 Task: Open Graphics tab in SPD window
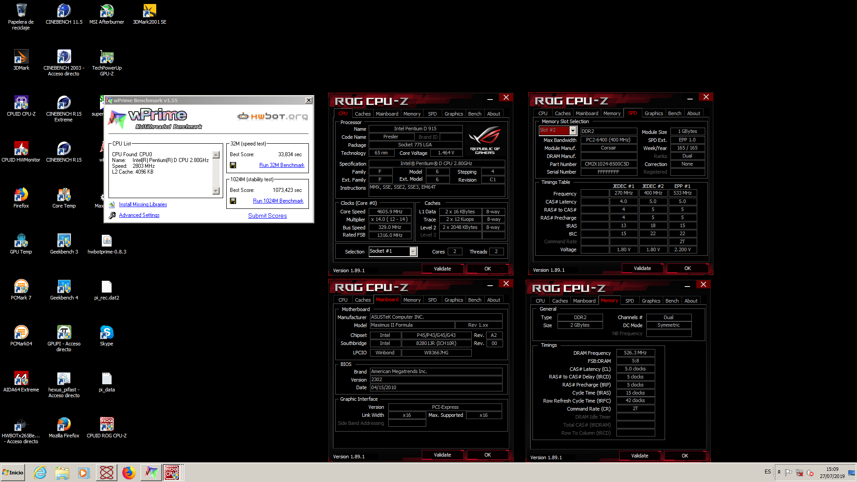(653, 113)
